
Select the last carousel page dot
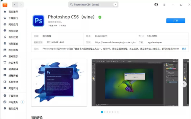118,112
